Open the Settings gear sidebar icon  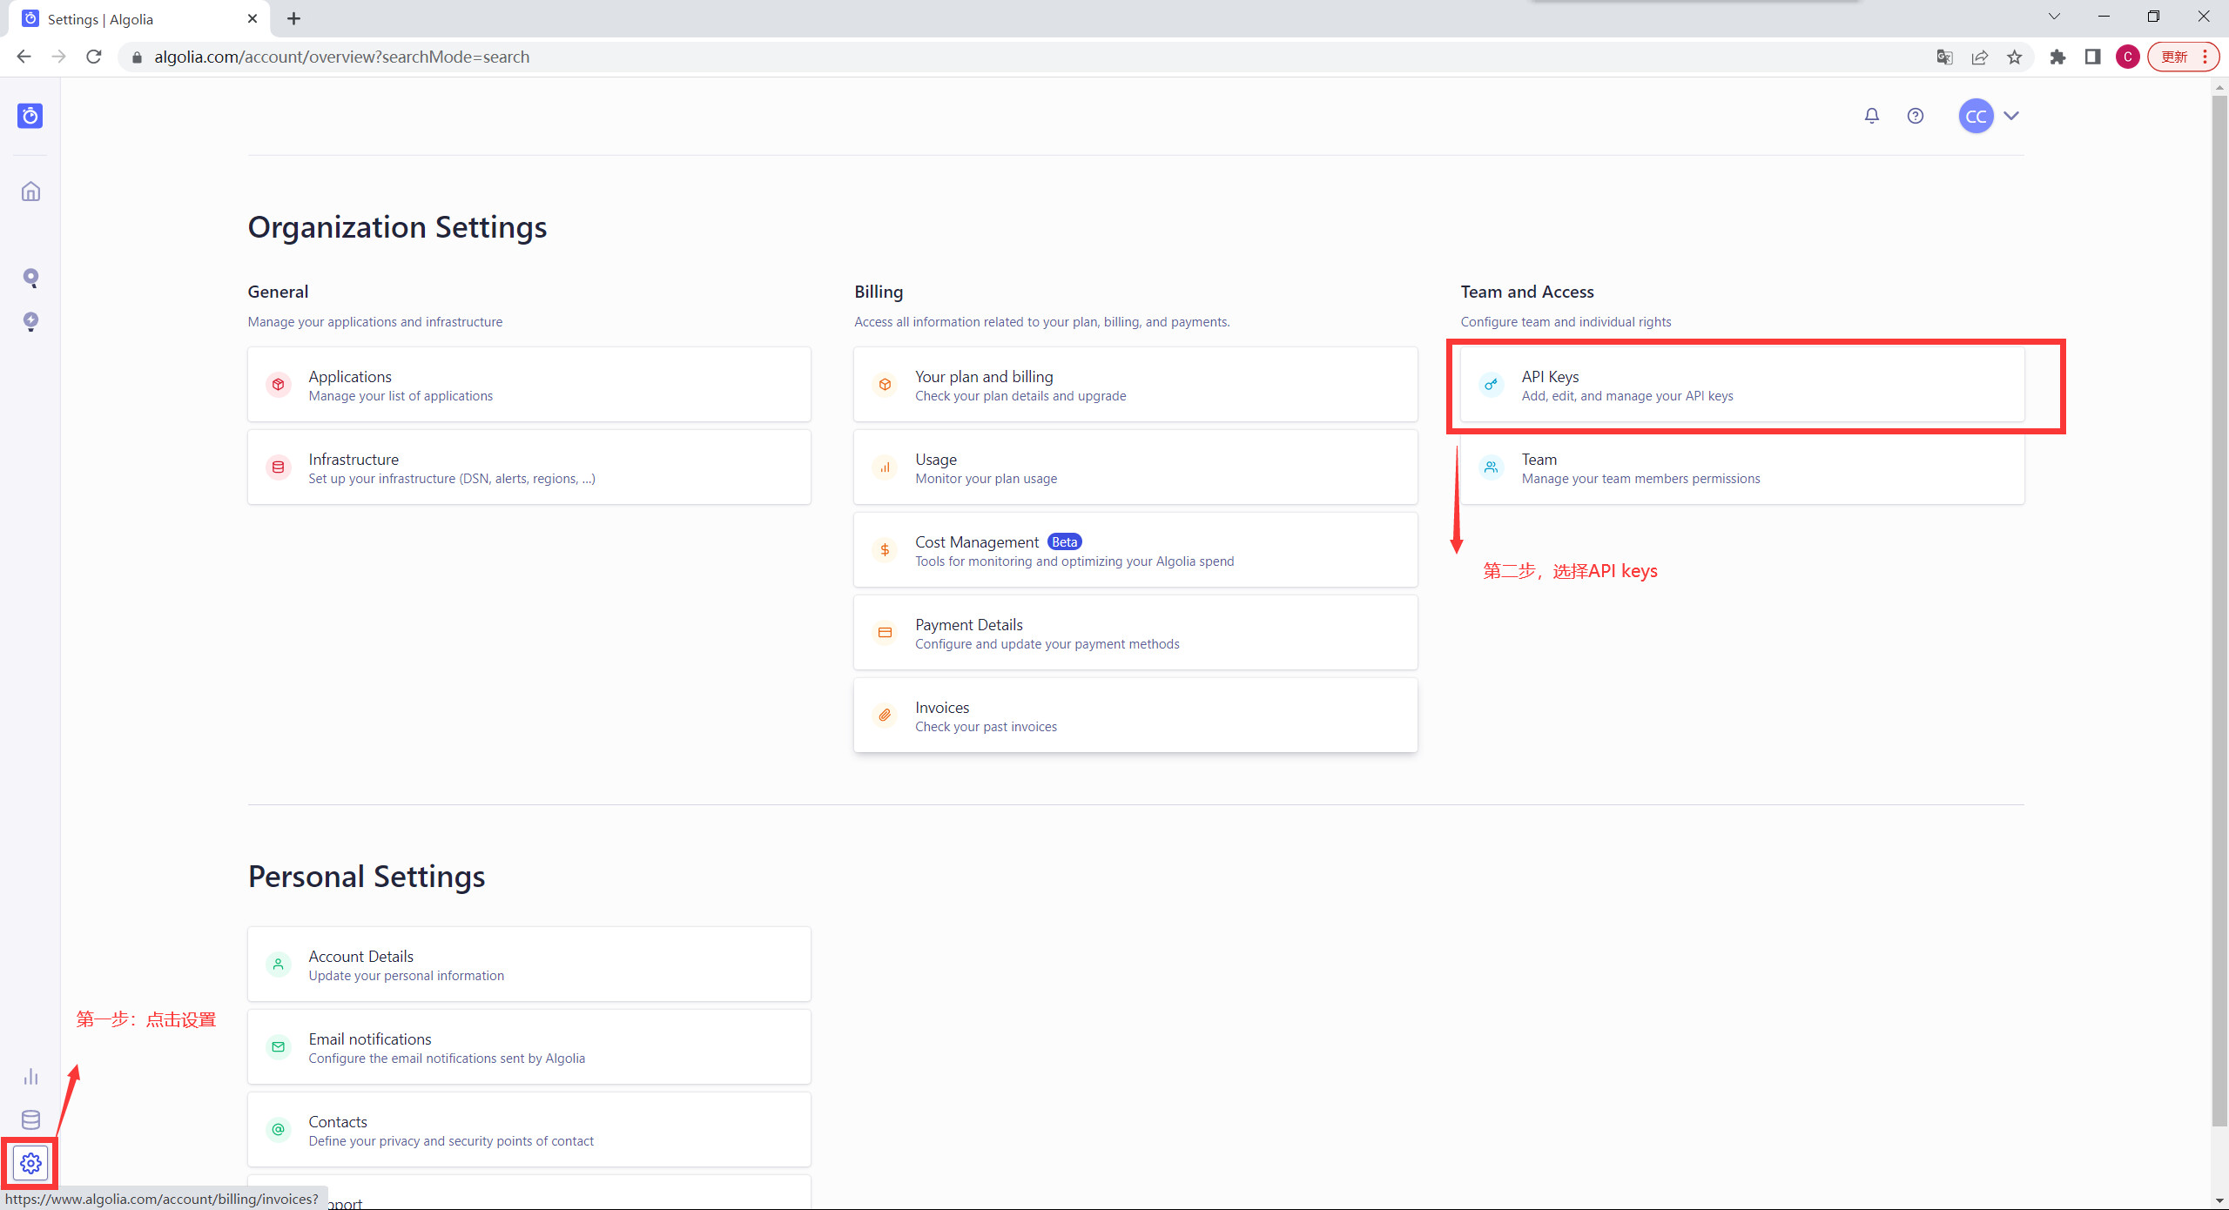click(30, 1163)
